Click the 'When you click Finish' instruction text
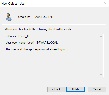The image size is (109, 95). pos(39,29)
